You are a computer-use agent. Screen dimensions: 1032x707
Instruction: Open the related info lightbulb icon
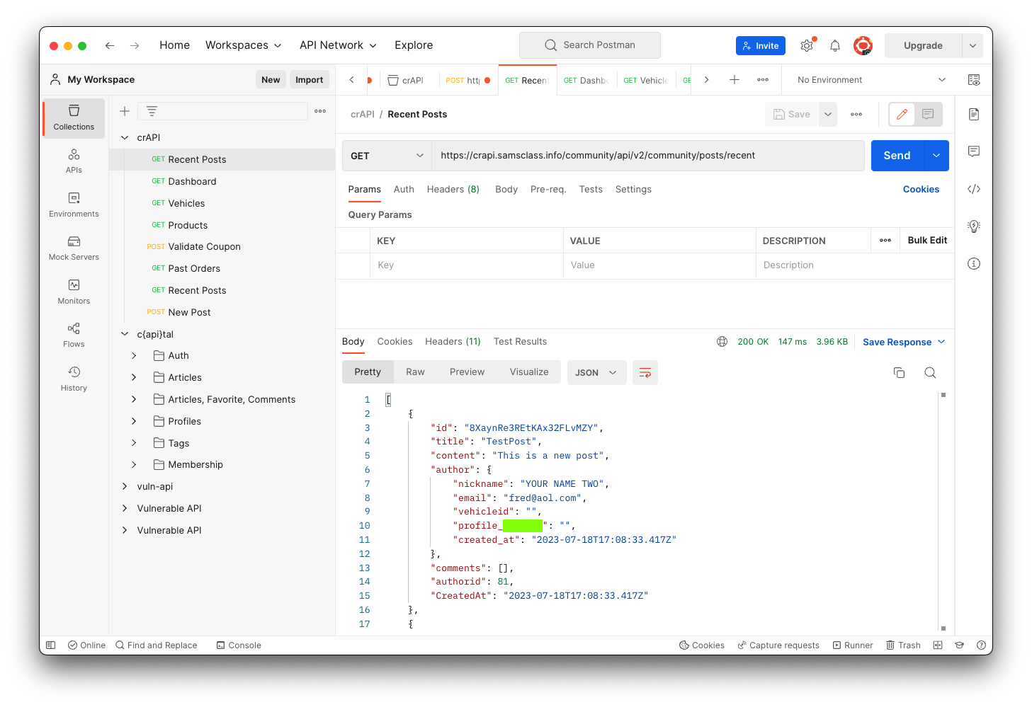point(974,226)
